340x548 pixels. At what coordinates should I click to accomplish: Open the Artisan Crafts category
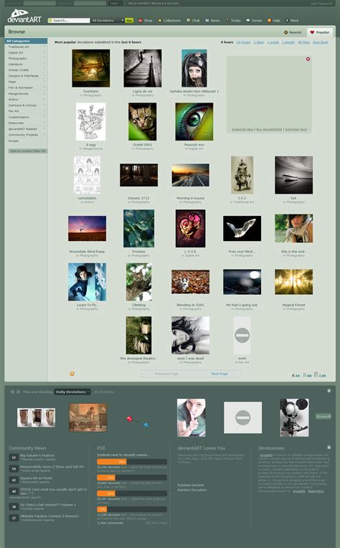19,70
